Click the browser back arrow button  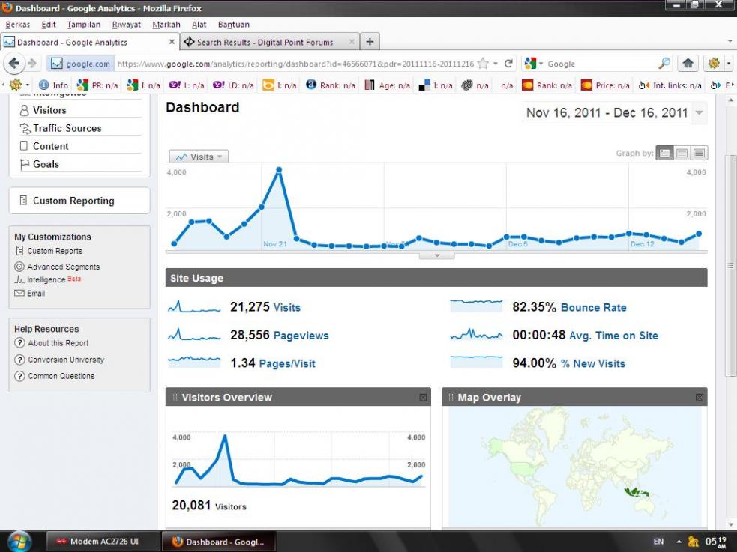[14, 64]
